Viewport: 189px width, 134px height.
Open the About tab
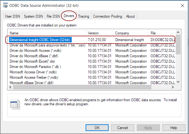coord(130,16)
